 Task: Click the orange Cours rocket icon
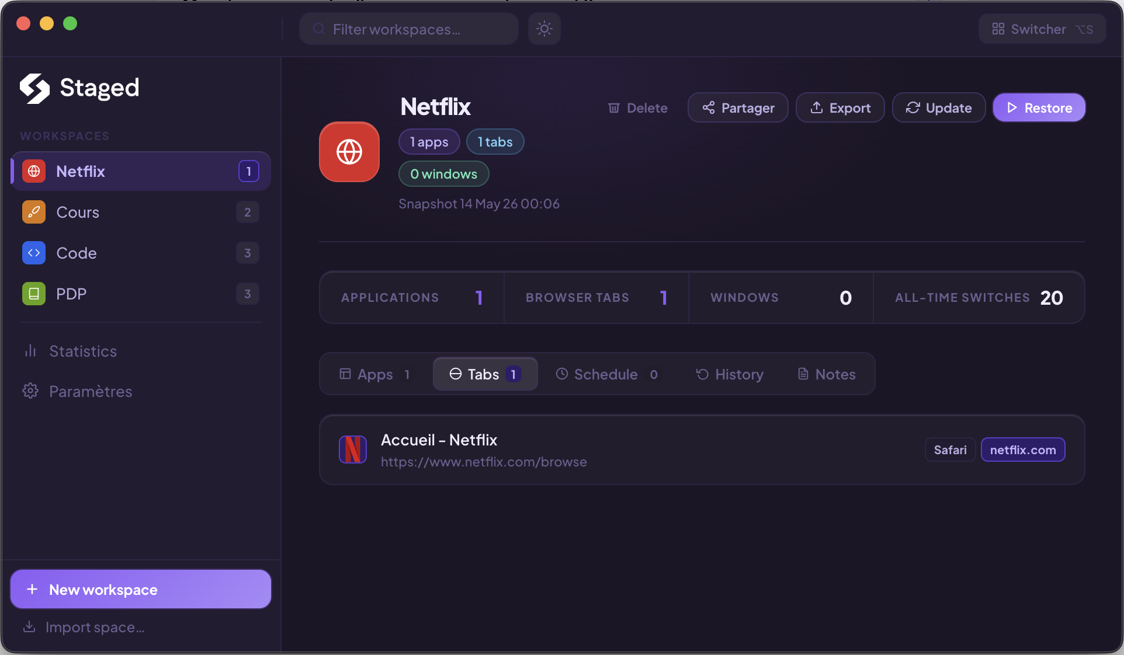[34, 212]
